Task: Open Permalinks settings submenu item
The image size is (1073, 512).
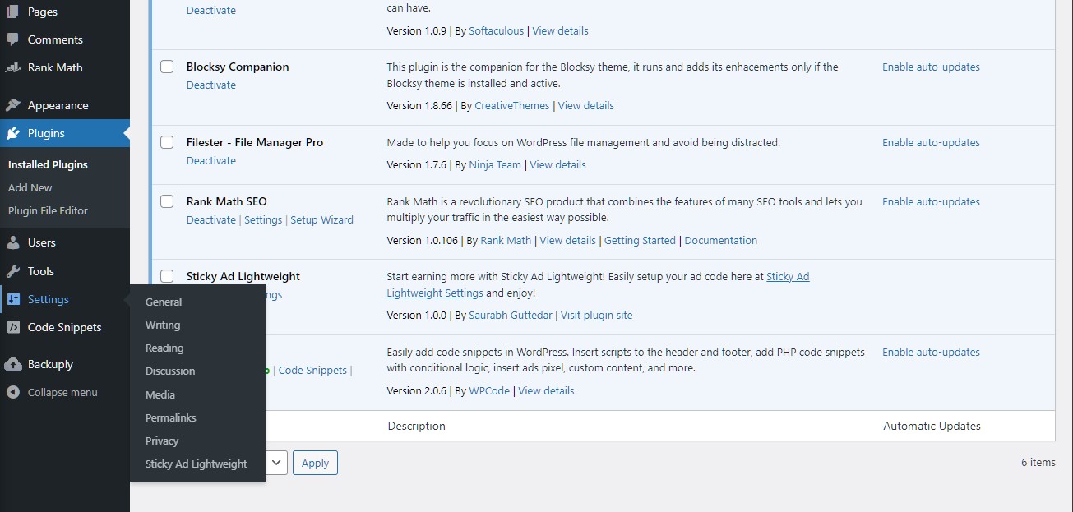Action: click(x=171, y=417)
